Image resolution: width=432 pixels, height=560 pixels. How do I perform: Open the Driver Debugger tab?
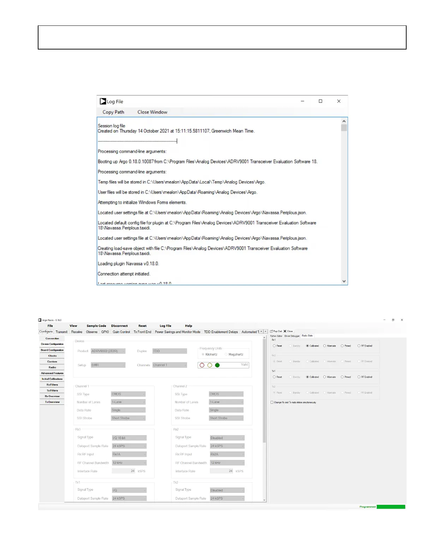[x=292, y=336]
